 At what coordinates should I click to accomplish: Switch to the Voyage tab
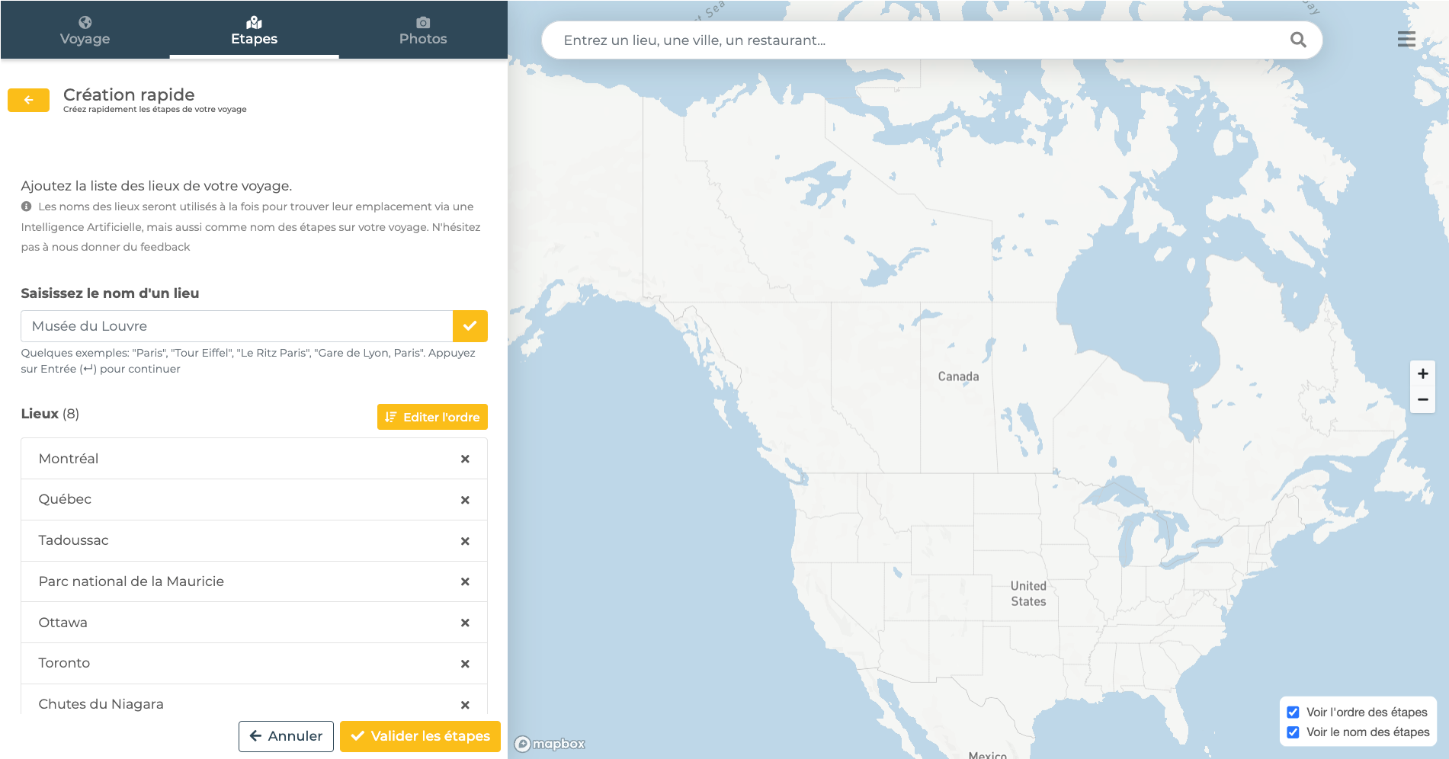pos(85,30)
